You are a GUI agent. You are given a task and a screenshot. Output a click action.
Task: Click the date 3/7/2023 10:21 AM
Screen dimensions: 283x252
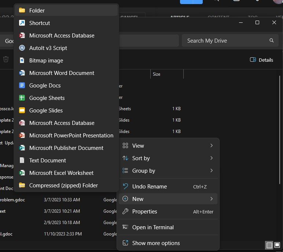point(62,211)
